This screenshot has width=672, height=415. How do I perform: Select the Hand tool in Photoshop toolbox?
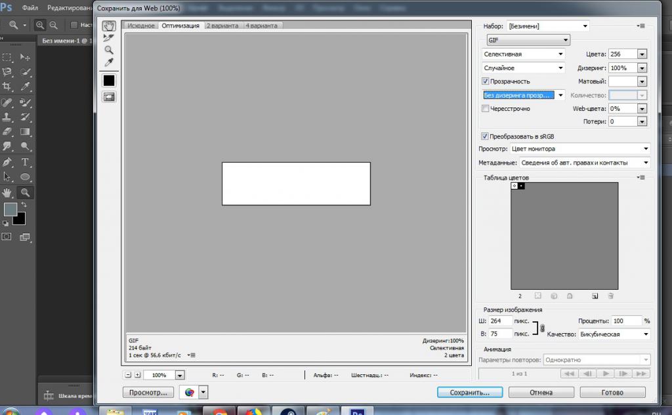coord(7,193)
